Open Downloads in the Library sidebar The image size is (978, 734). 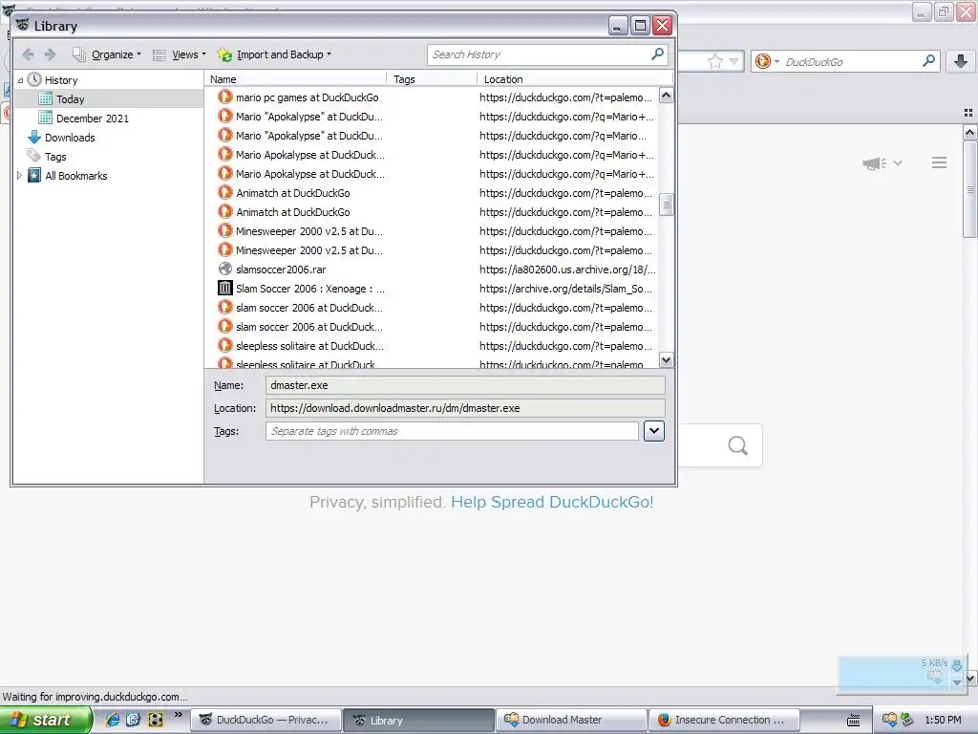70,138
